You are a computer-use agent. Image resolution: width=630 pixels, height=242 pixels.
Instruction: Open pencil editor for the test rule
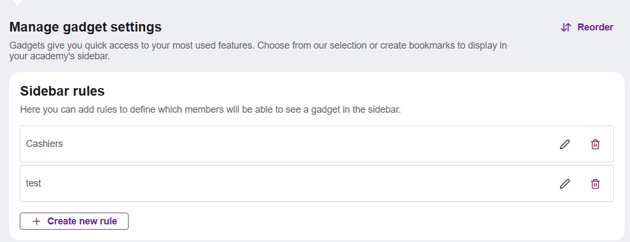[x=565, y=184]
